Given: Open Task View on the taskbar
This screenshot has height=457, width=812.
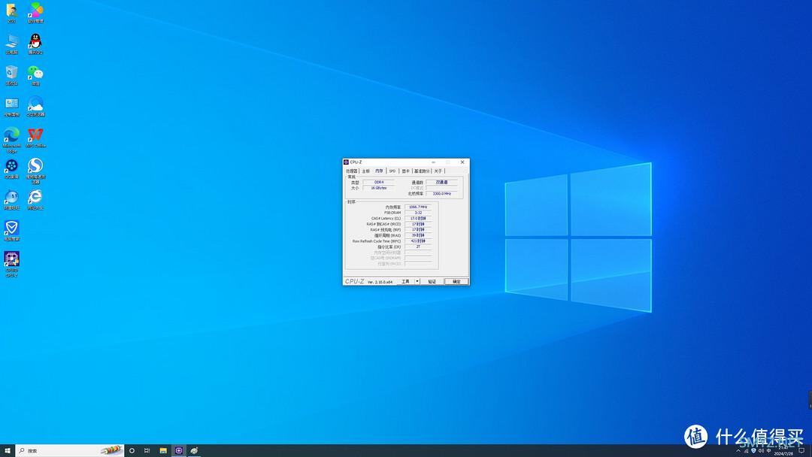Looking at the screenshot, I should click(147, 451).
